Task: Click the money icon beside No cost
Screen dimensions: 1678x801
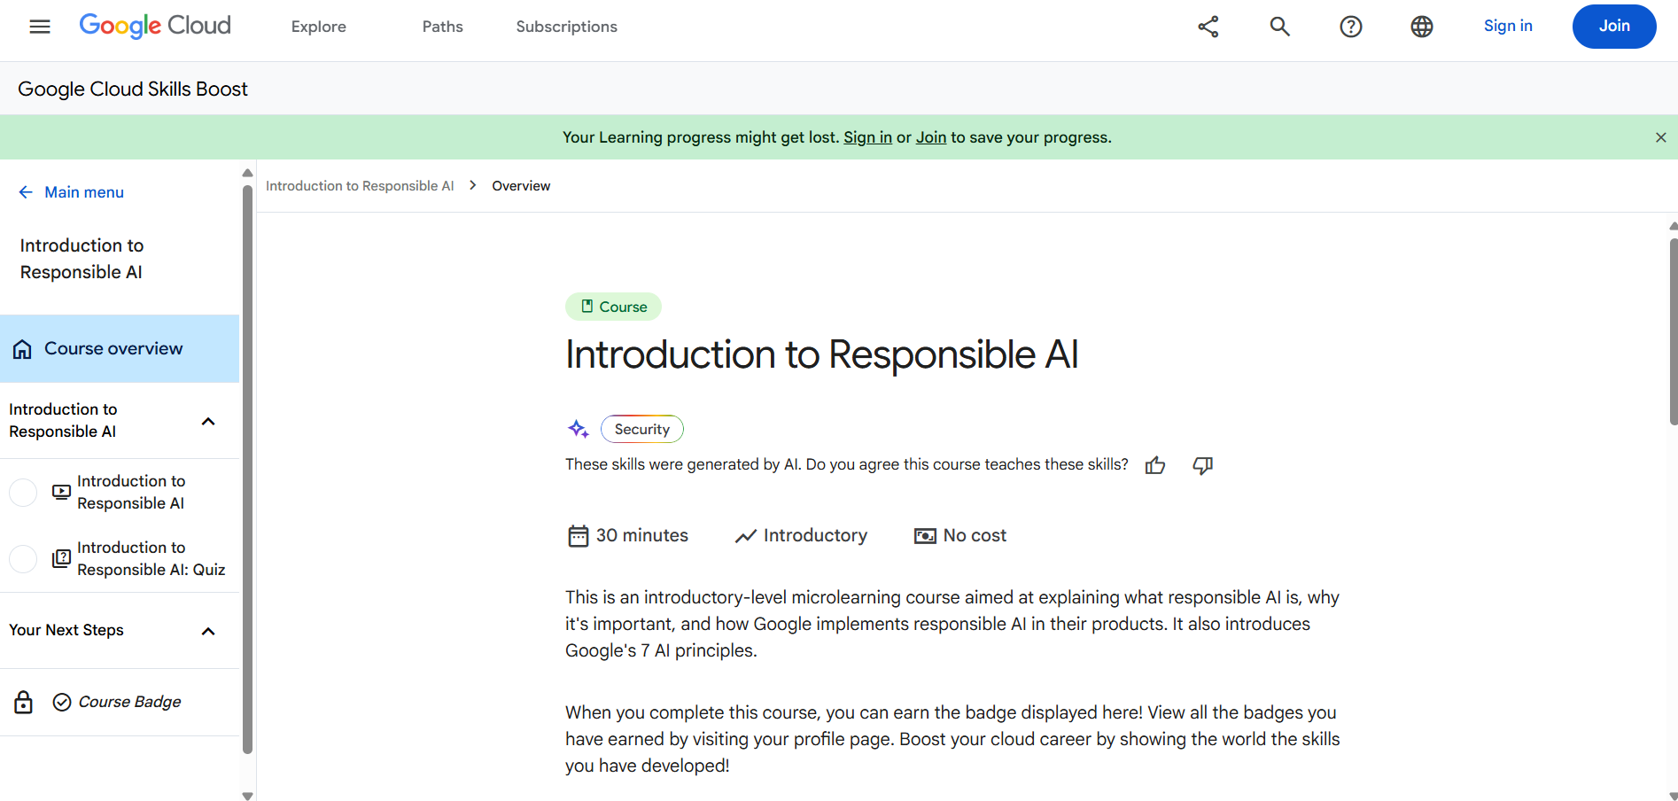Action: point(925,536)
